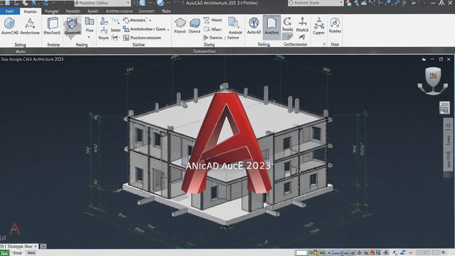Click the highlighted folded-shape tool in left ribbon
This screenshot has width=455, height=256.
point(72,24)
